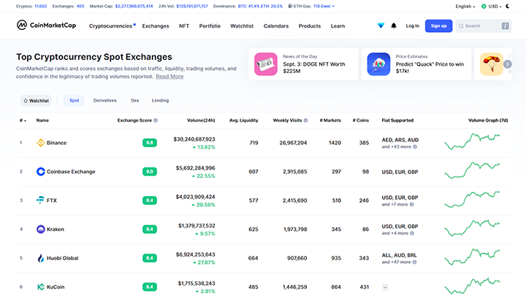Open Exchanges menu
The height and width of the screenshot is (301, 526).
click(x=156, y=26)
